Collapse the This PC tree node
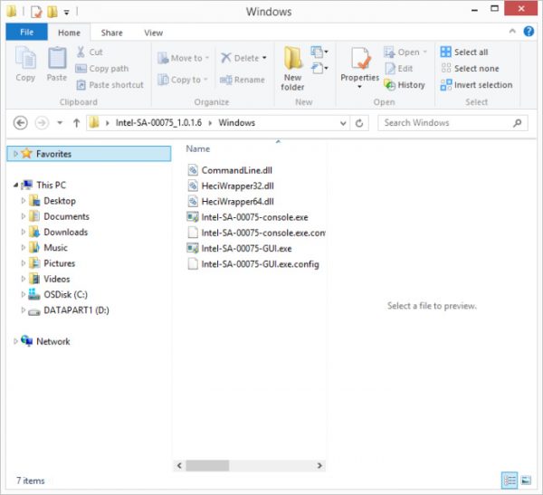Screen dimensions: 543x495 15,185
